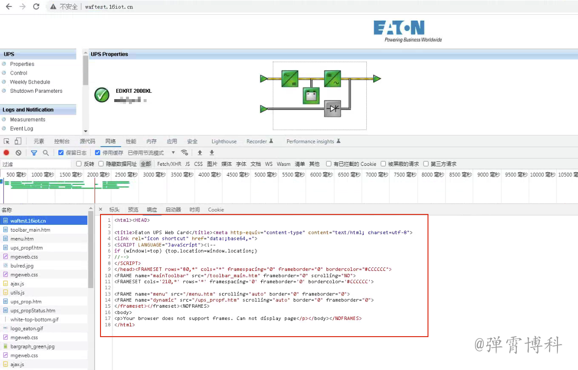Select the 全部 (All) request type filter

click(146, 164)
